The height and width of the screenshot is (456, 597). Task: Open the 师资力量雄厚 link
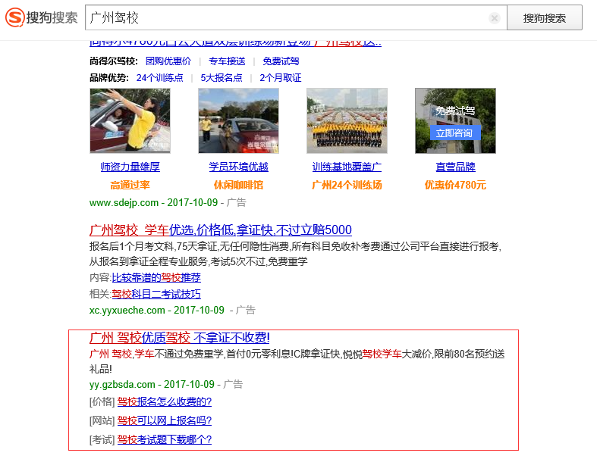(130, 167)
